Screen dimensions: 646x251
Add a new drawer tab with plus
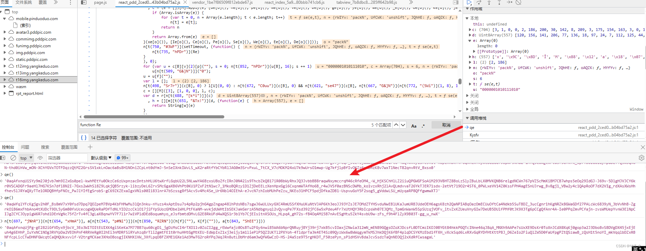tap(90, 147)
